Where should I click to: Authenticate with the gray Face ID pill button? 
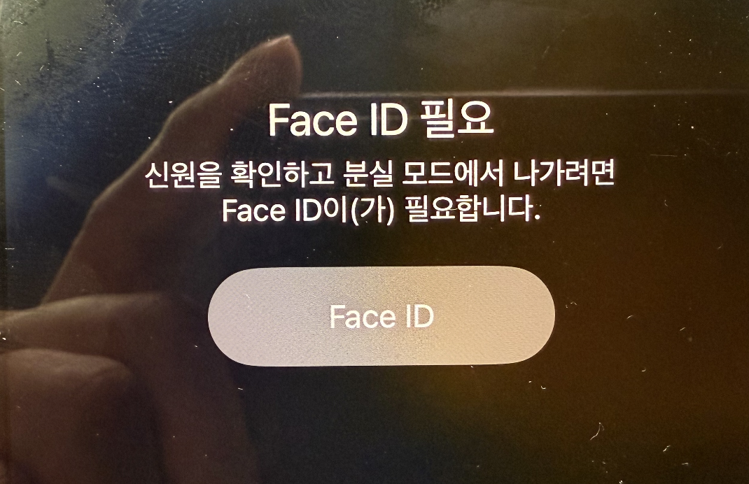coord(381,316)
